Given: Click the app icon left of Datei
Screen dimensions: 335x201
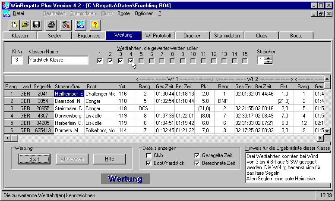Looking at the screenshot, I should tap(6, 13).
